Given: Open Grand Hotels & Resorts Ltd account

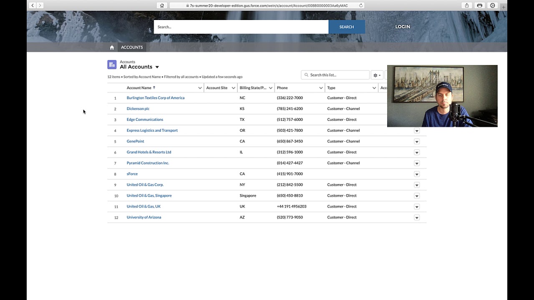Looking at the screenshot, I should (x=149, y=152).
